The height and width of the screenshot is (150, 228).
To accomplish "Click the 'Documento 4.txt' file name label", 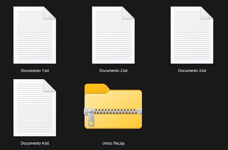I will point(35,143).
